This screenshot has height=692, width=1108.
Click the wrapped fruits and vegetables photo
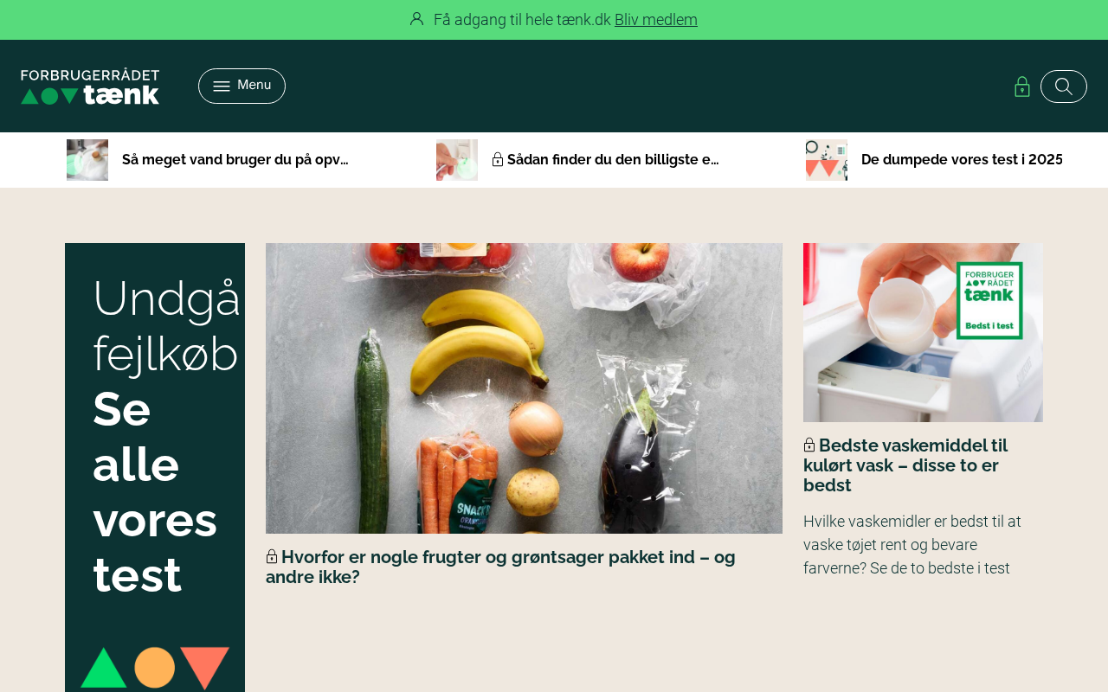(524, 388)
